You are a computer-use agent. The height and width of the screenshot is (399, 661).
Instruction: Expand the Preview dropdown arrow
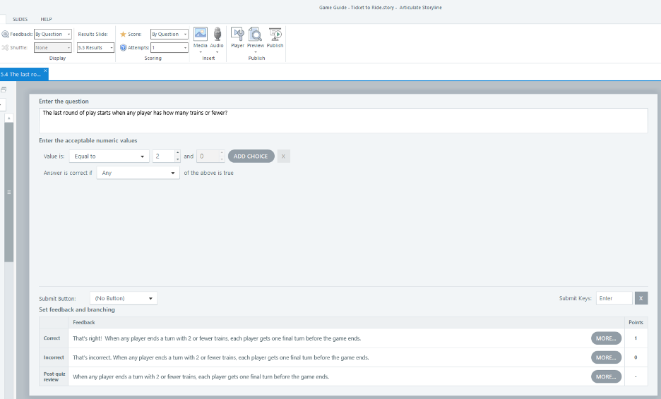pos(256,52)
